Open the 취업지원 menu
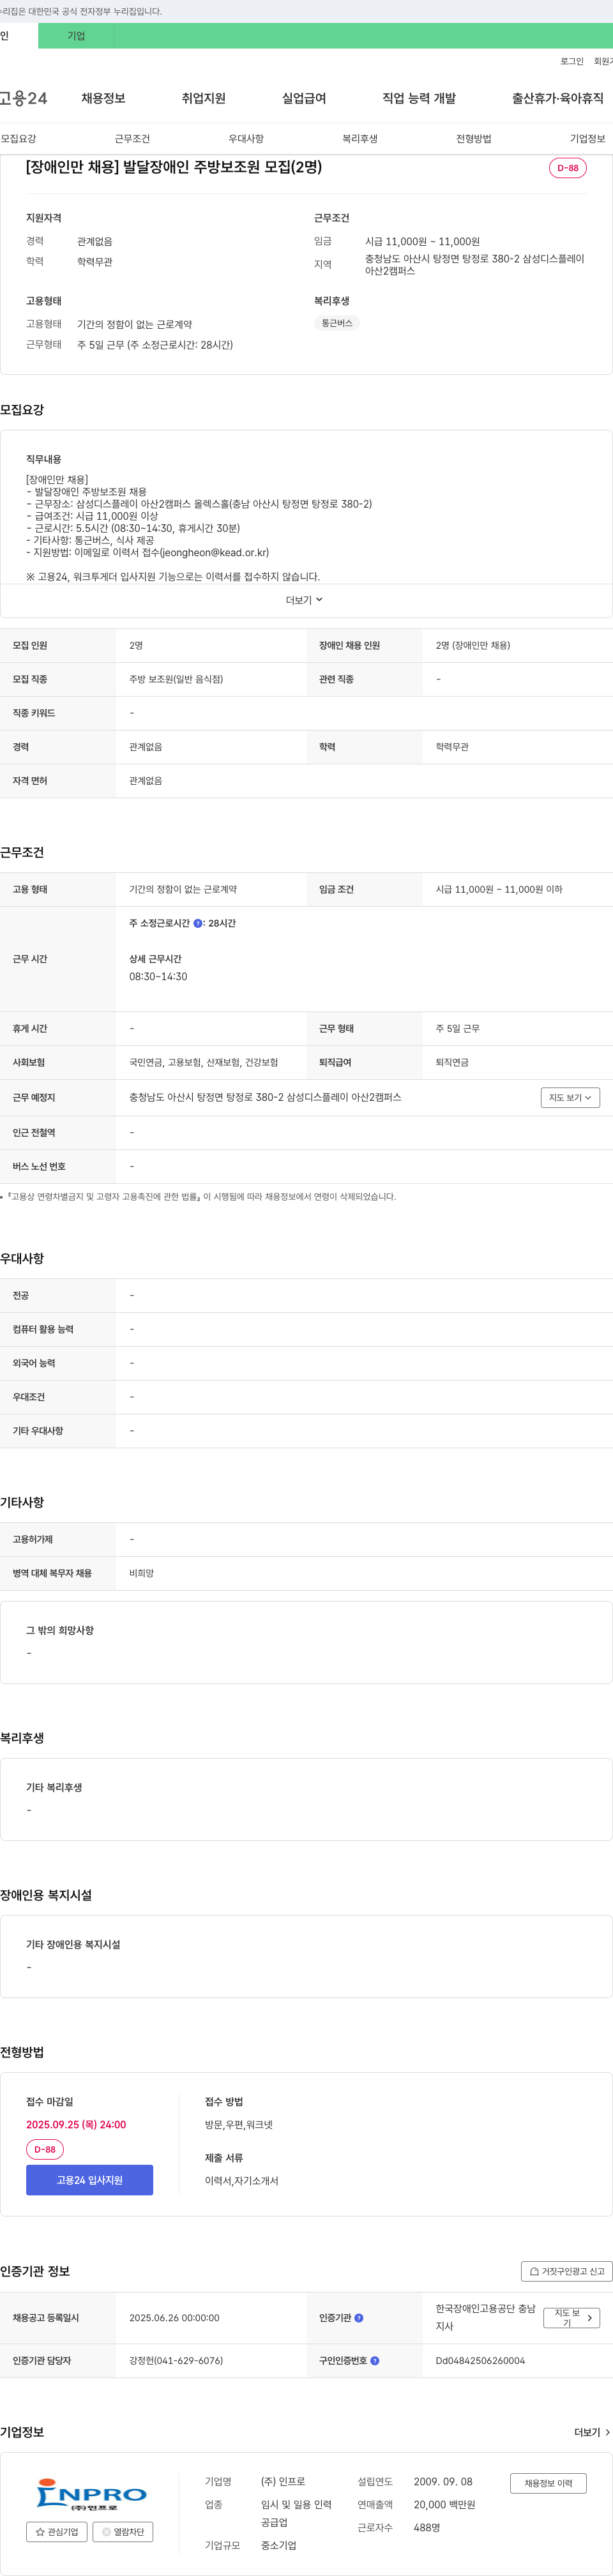Screen dimensions: 613x2576 [x=203, y=98]
